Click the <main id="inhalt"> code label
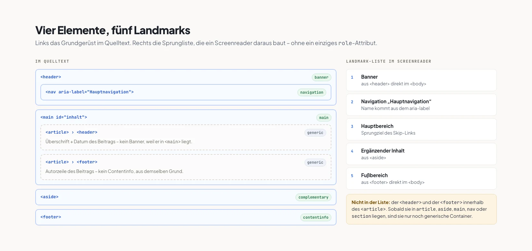The width and height of the screenshot is (532, 251). [x=64, y=117]
